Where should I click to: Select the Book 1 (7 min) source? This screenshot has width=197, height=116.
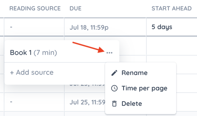tap(33, 53)
